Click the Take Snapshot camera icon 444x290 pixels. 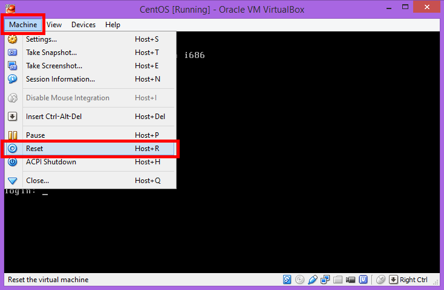[13, 53]
